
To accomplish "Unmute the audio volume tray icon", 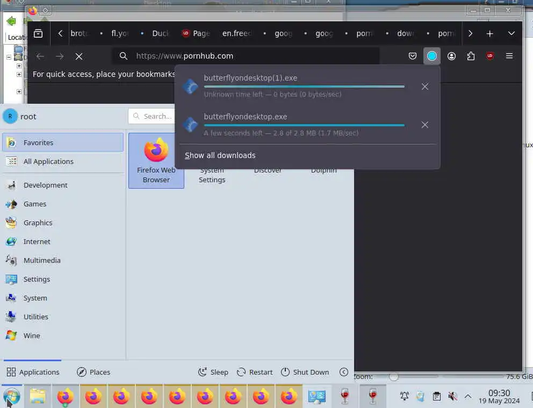I will [452, 396].
